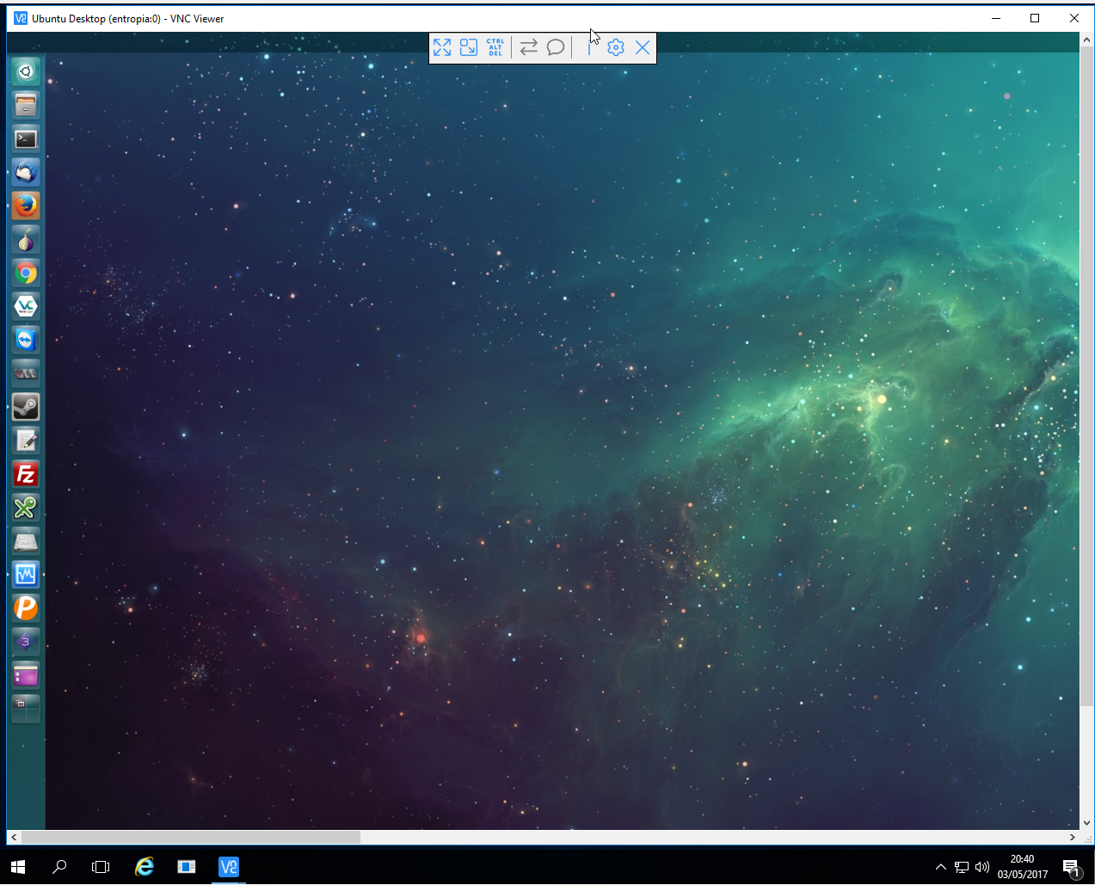
Task: Open Task View on taskbar
Action: pos(101,867)
